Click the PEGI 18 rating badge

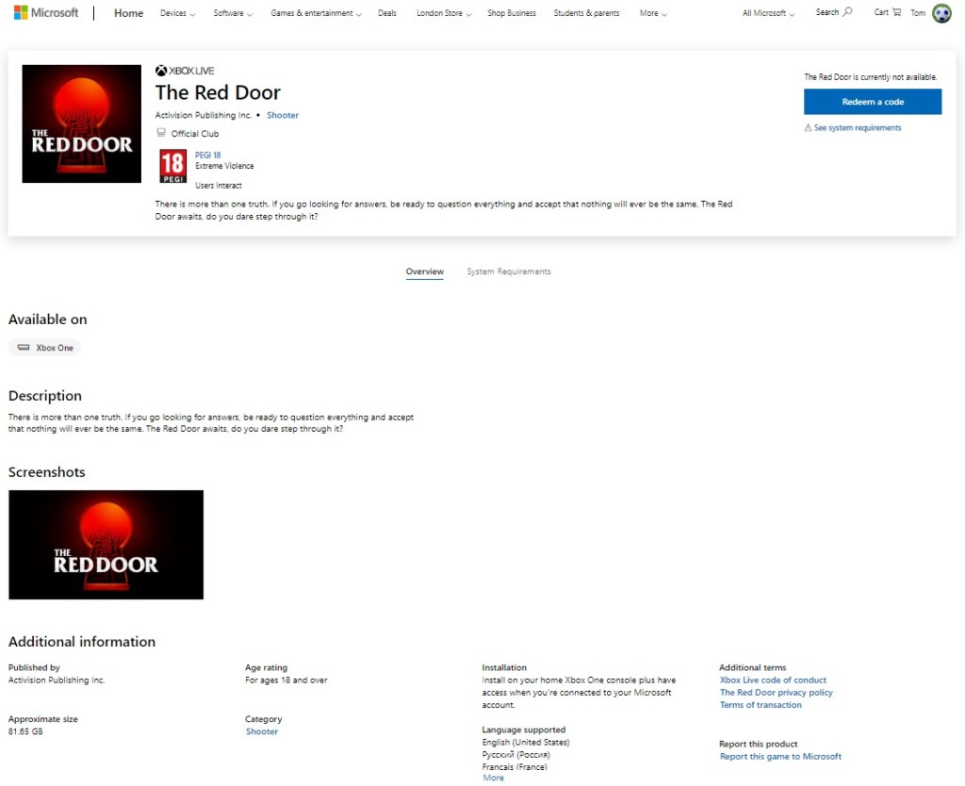(x=172, y=166)
